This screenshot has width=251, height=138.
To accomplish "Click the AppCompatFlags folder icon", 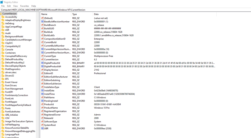I will [3, 27].
